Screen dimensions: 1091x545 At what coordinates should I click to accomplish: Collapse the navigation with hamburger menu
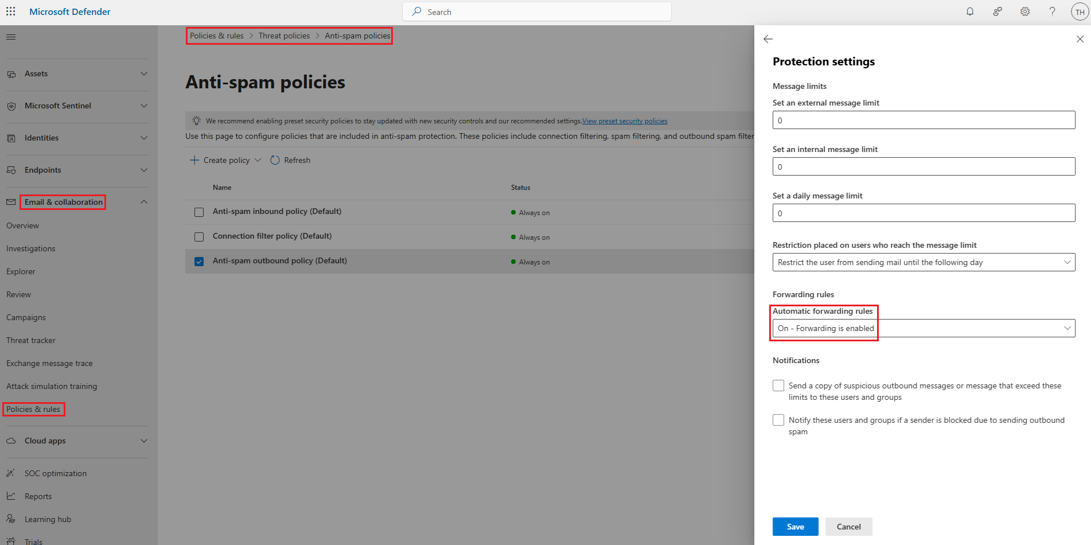point(10,36)
